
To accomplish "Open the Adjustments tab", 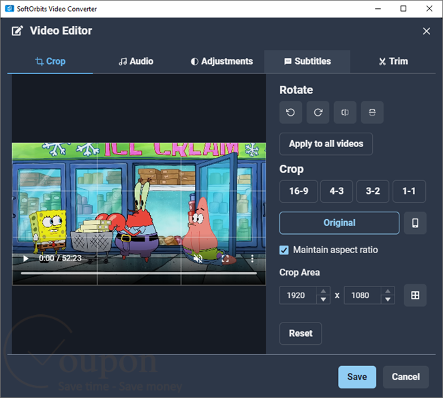I will [221, 61].
